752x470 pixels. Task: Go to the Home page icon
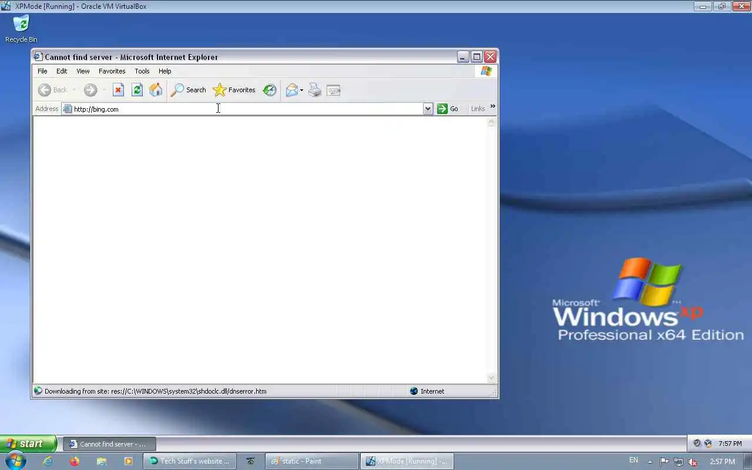pyautogui.click(x=156, y=90)
